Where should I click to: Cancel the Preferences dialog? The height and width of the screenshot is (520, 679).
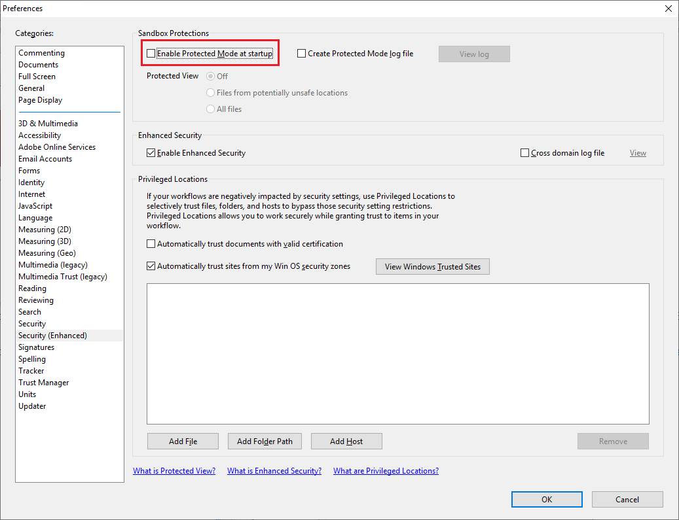[627, 499]
